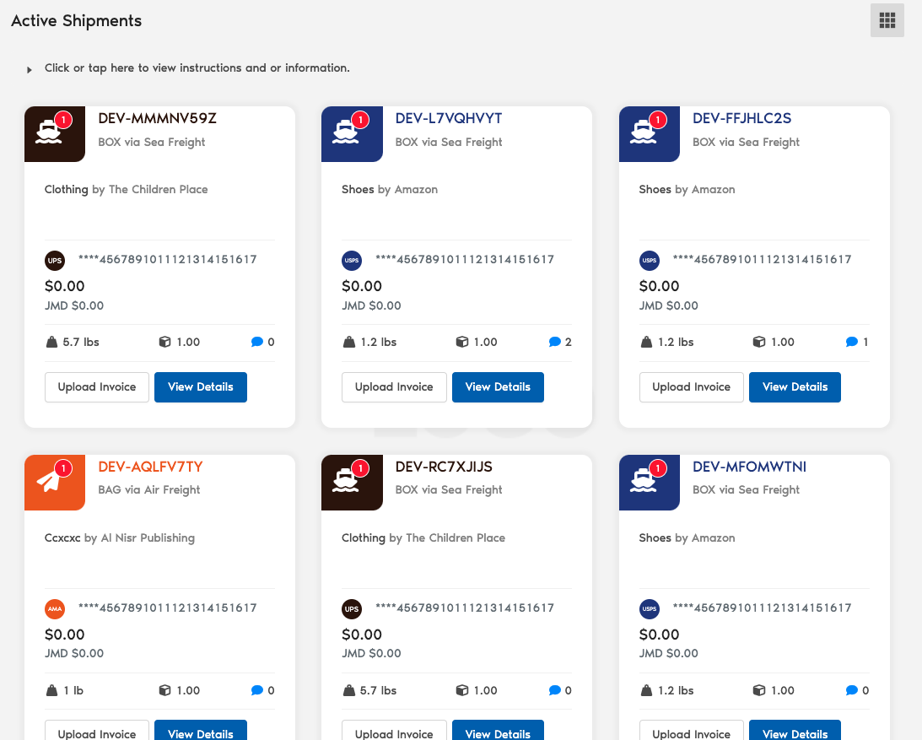Open shipment title DEV-MFOMWTNI
922x740 pixels.
pos(750,467)
